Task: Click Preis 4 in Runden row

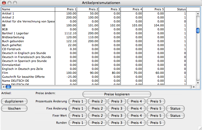Action: (x=136, y=123)
